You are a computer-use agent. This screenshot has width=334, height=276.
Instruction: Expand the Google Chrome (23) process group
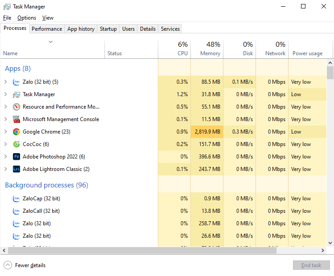tap(5, 132)
